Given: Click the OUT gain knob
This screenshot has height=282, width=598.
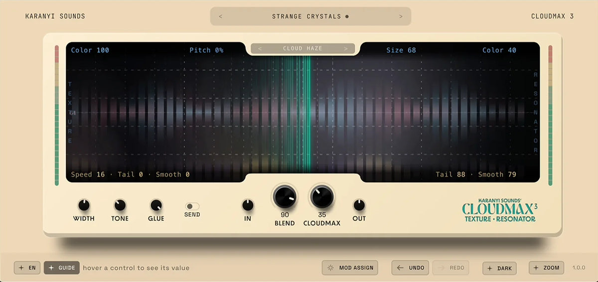Looking at the screenshot, I should (x=359, y=205).
